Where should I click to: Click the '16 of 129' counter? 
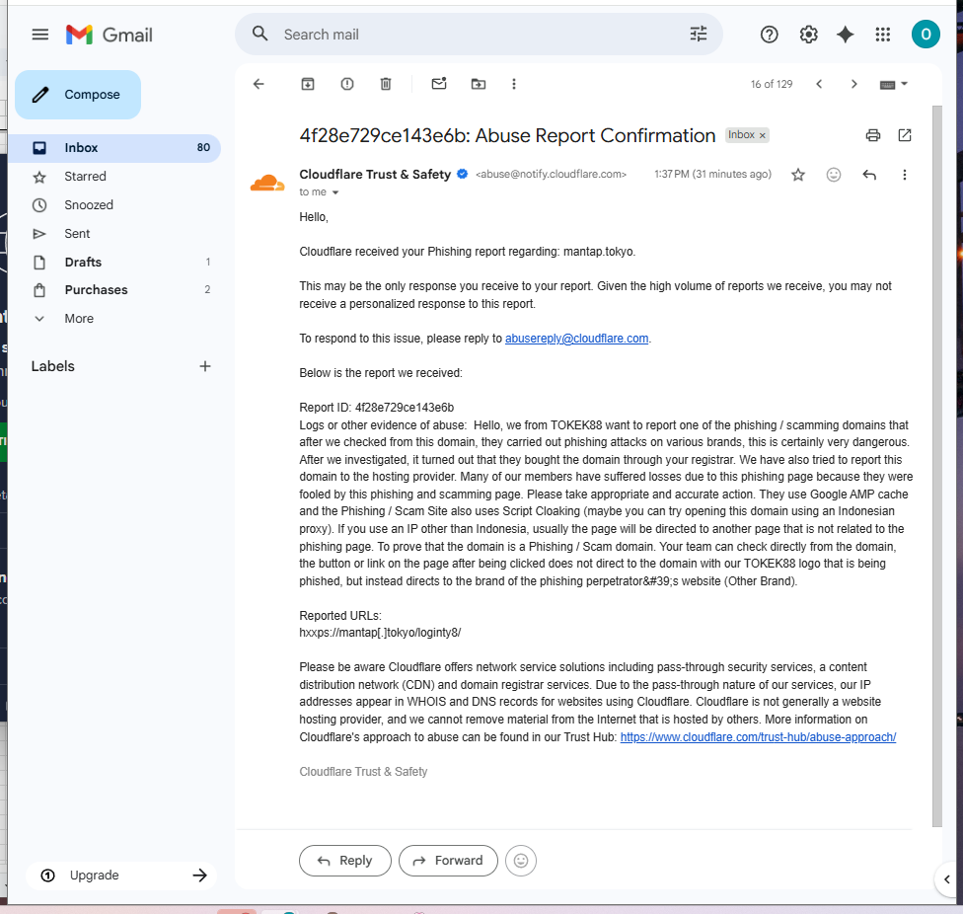pyautogui.click(x=772, y=84)
